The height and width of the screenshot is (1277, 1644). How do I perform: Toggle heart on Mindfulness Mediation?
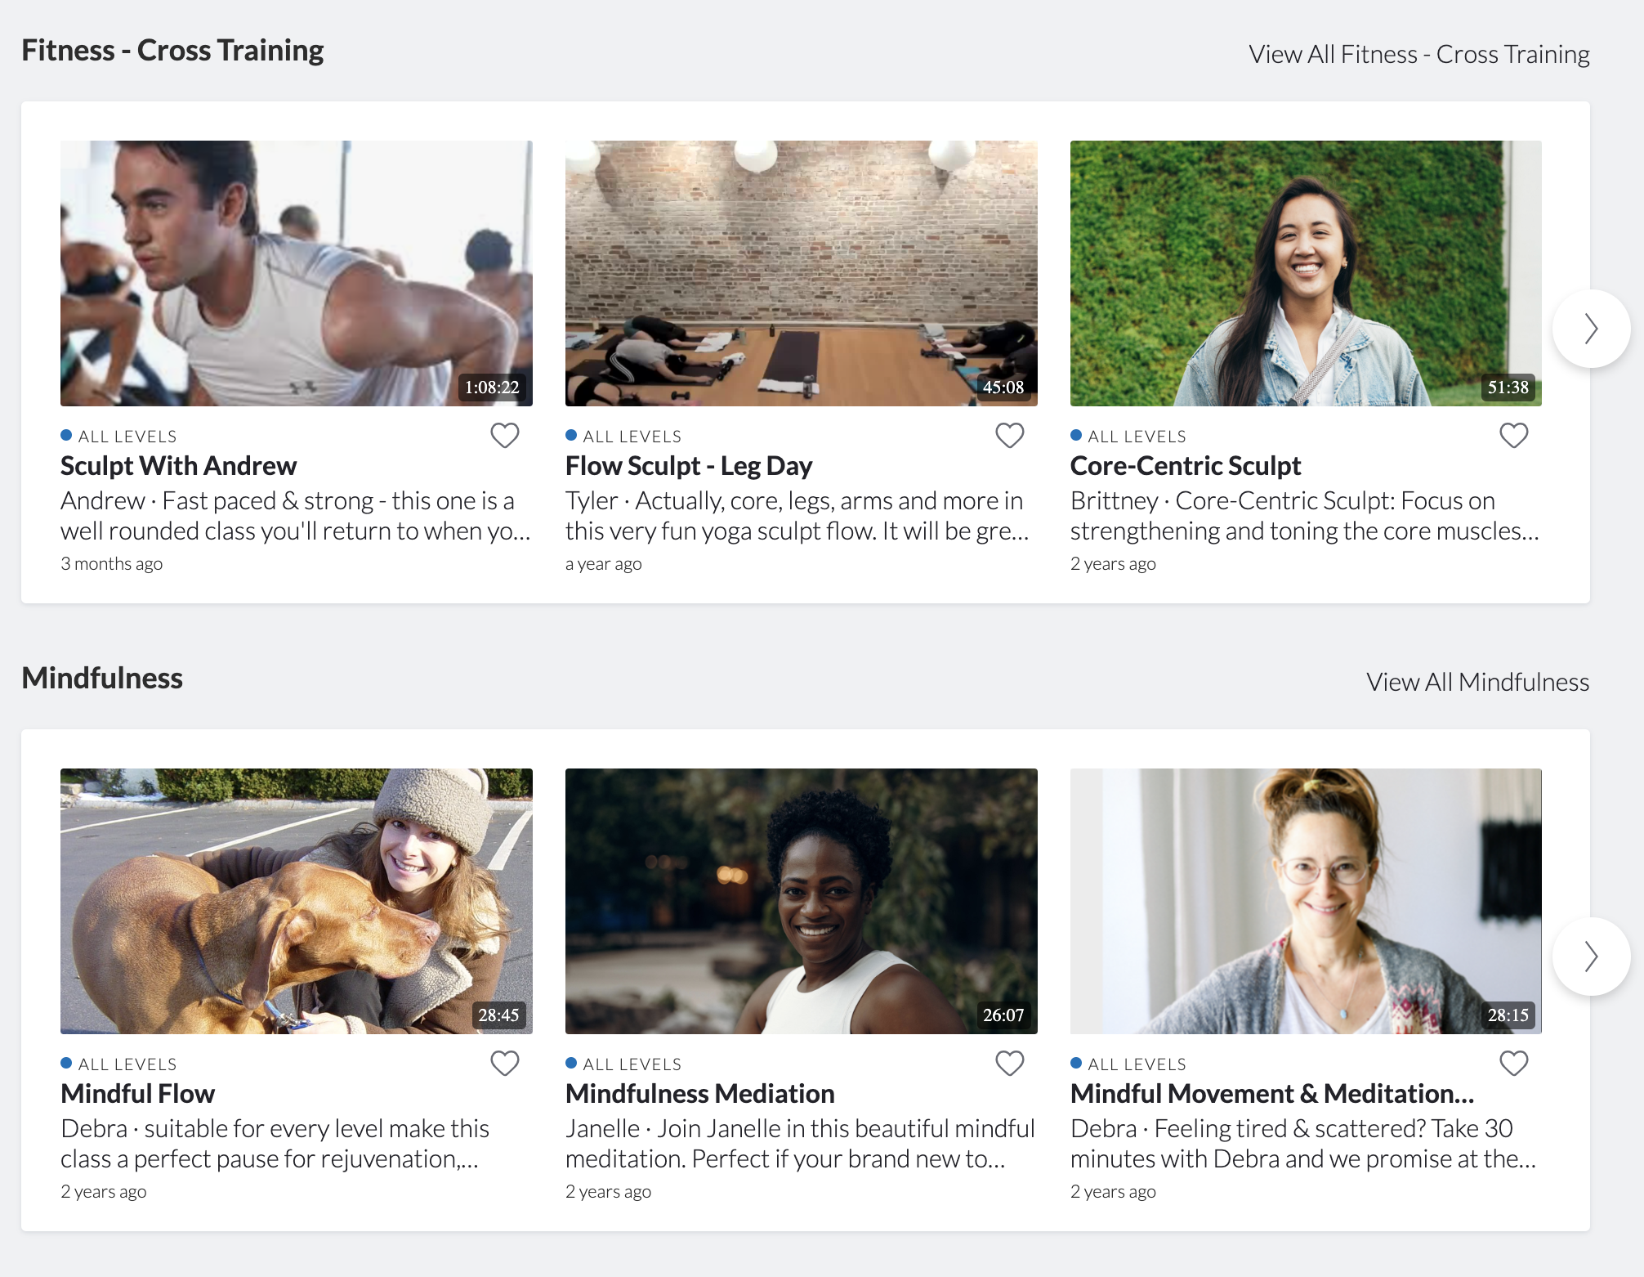1009,1064
